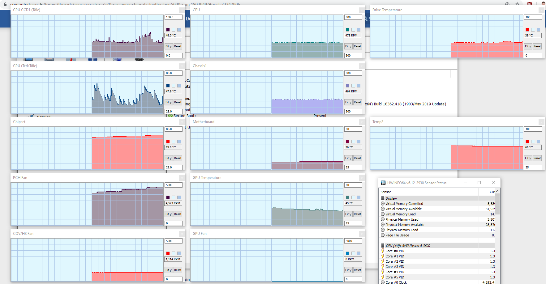Pick the red line color swatch in COV/HS Fan graph
Viewport: 546px width, 284px height.
(168, 253)
